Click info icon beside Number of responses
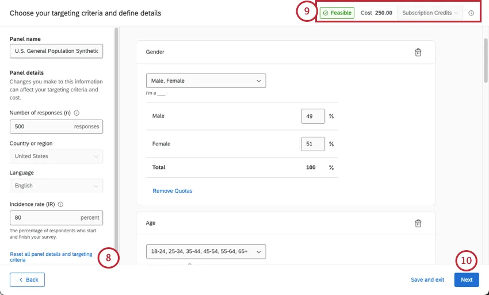This screenshot has height=295, width=489. (77, 113)
